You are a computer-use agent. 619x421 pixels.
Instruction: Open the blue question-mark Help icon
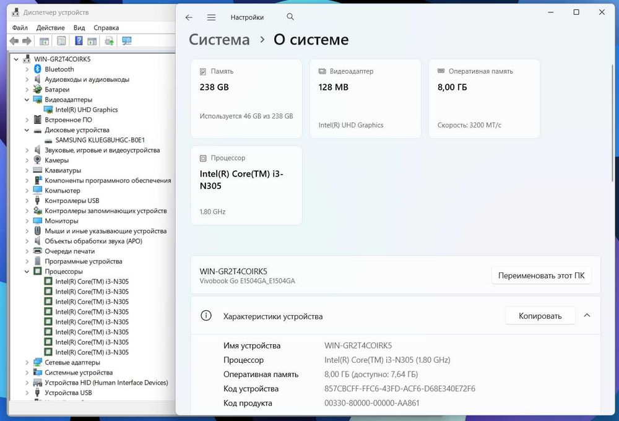pyautogui.click(x=79, y=41)
